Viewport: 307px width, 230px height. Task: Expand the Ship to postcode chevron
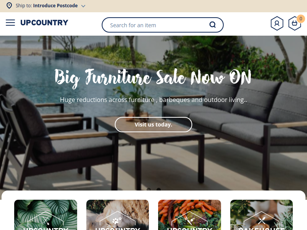(x=83, y=6)
